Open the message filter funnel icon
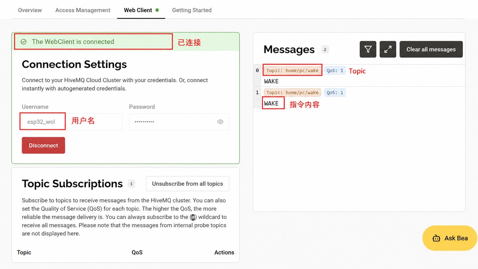Screen dimensions: 478x269 point(368,49)
